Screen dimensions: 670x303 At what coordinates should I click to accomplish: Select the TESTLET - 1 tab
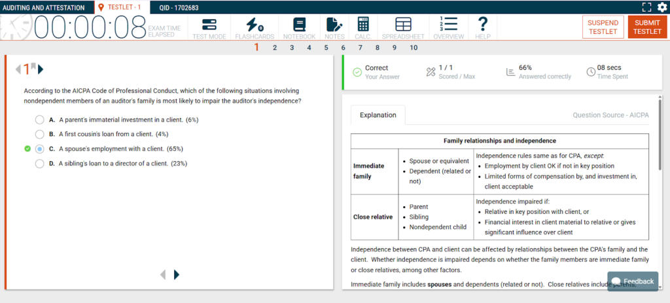122,7
